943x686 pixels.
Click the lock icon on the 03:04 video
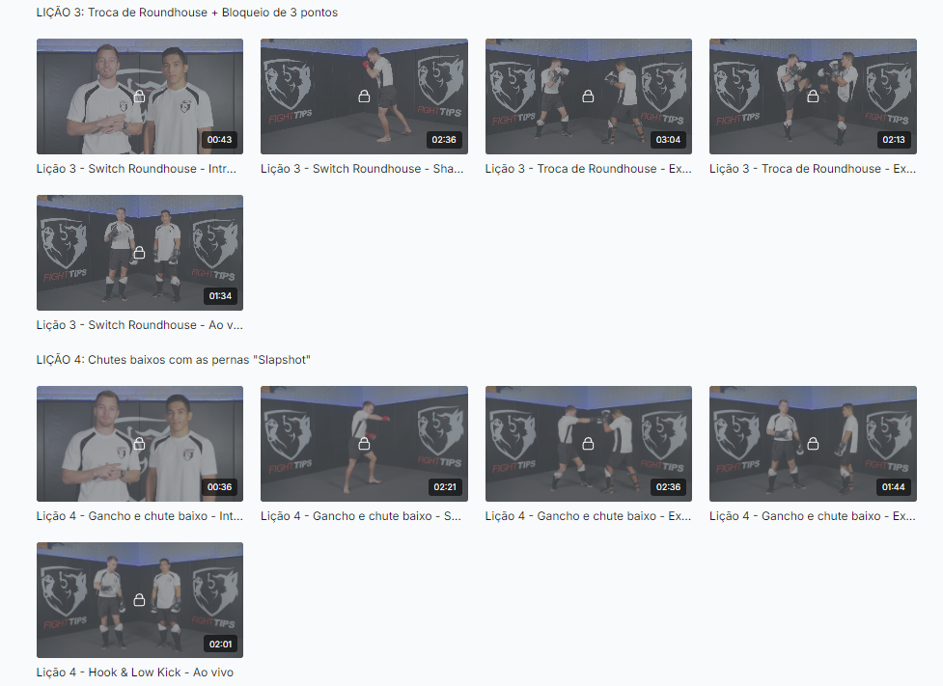tap(588, 96)
